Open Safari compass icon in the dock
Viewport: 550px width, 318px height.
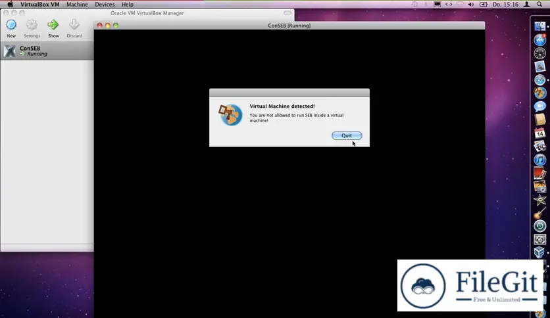540,80
